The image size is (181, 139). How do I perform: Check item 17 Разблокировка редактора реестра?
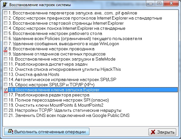click(x=5, y=94)
